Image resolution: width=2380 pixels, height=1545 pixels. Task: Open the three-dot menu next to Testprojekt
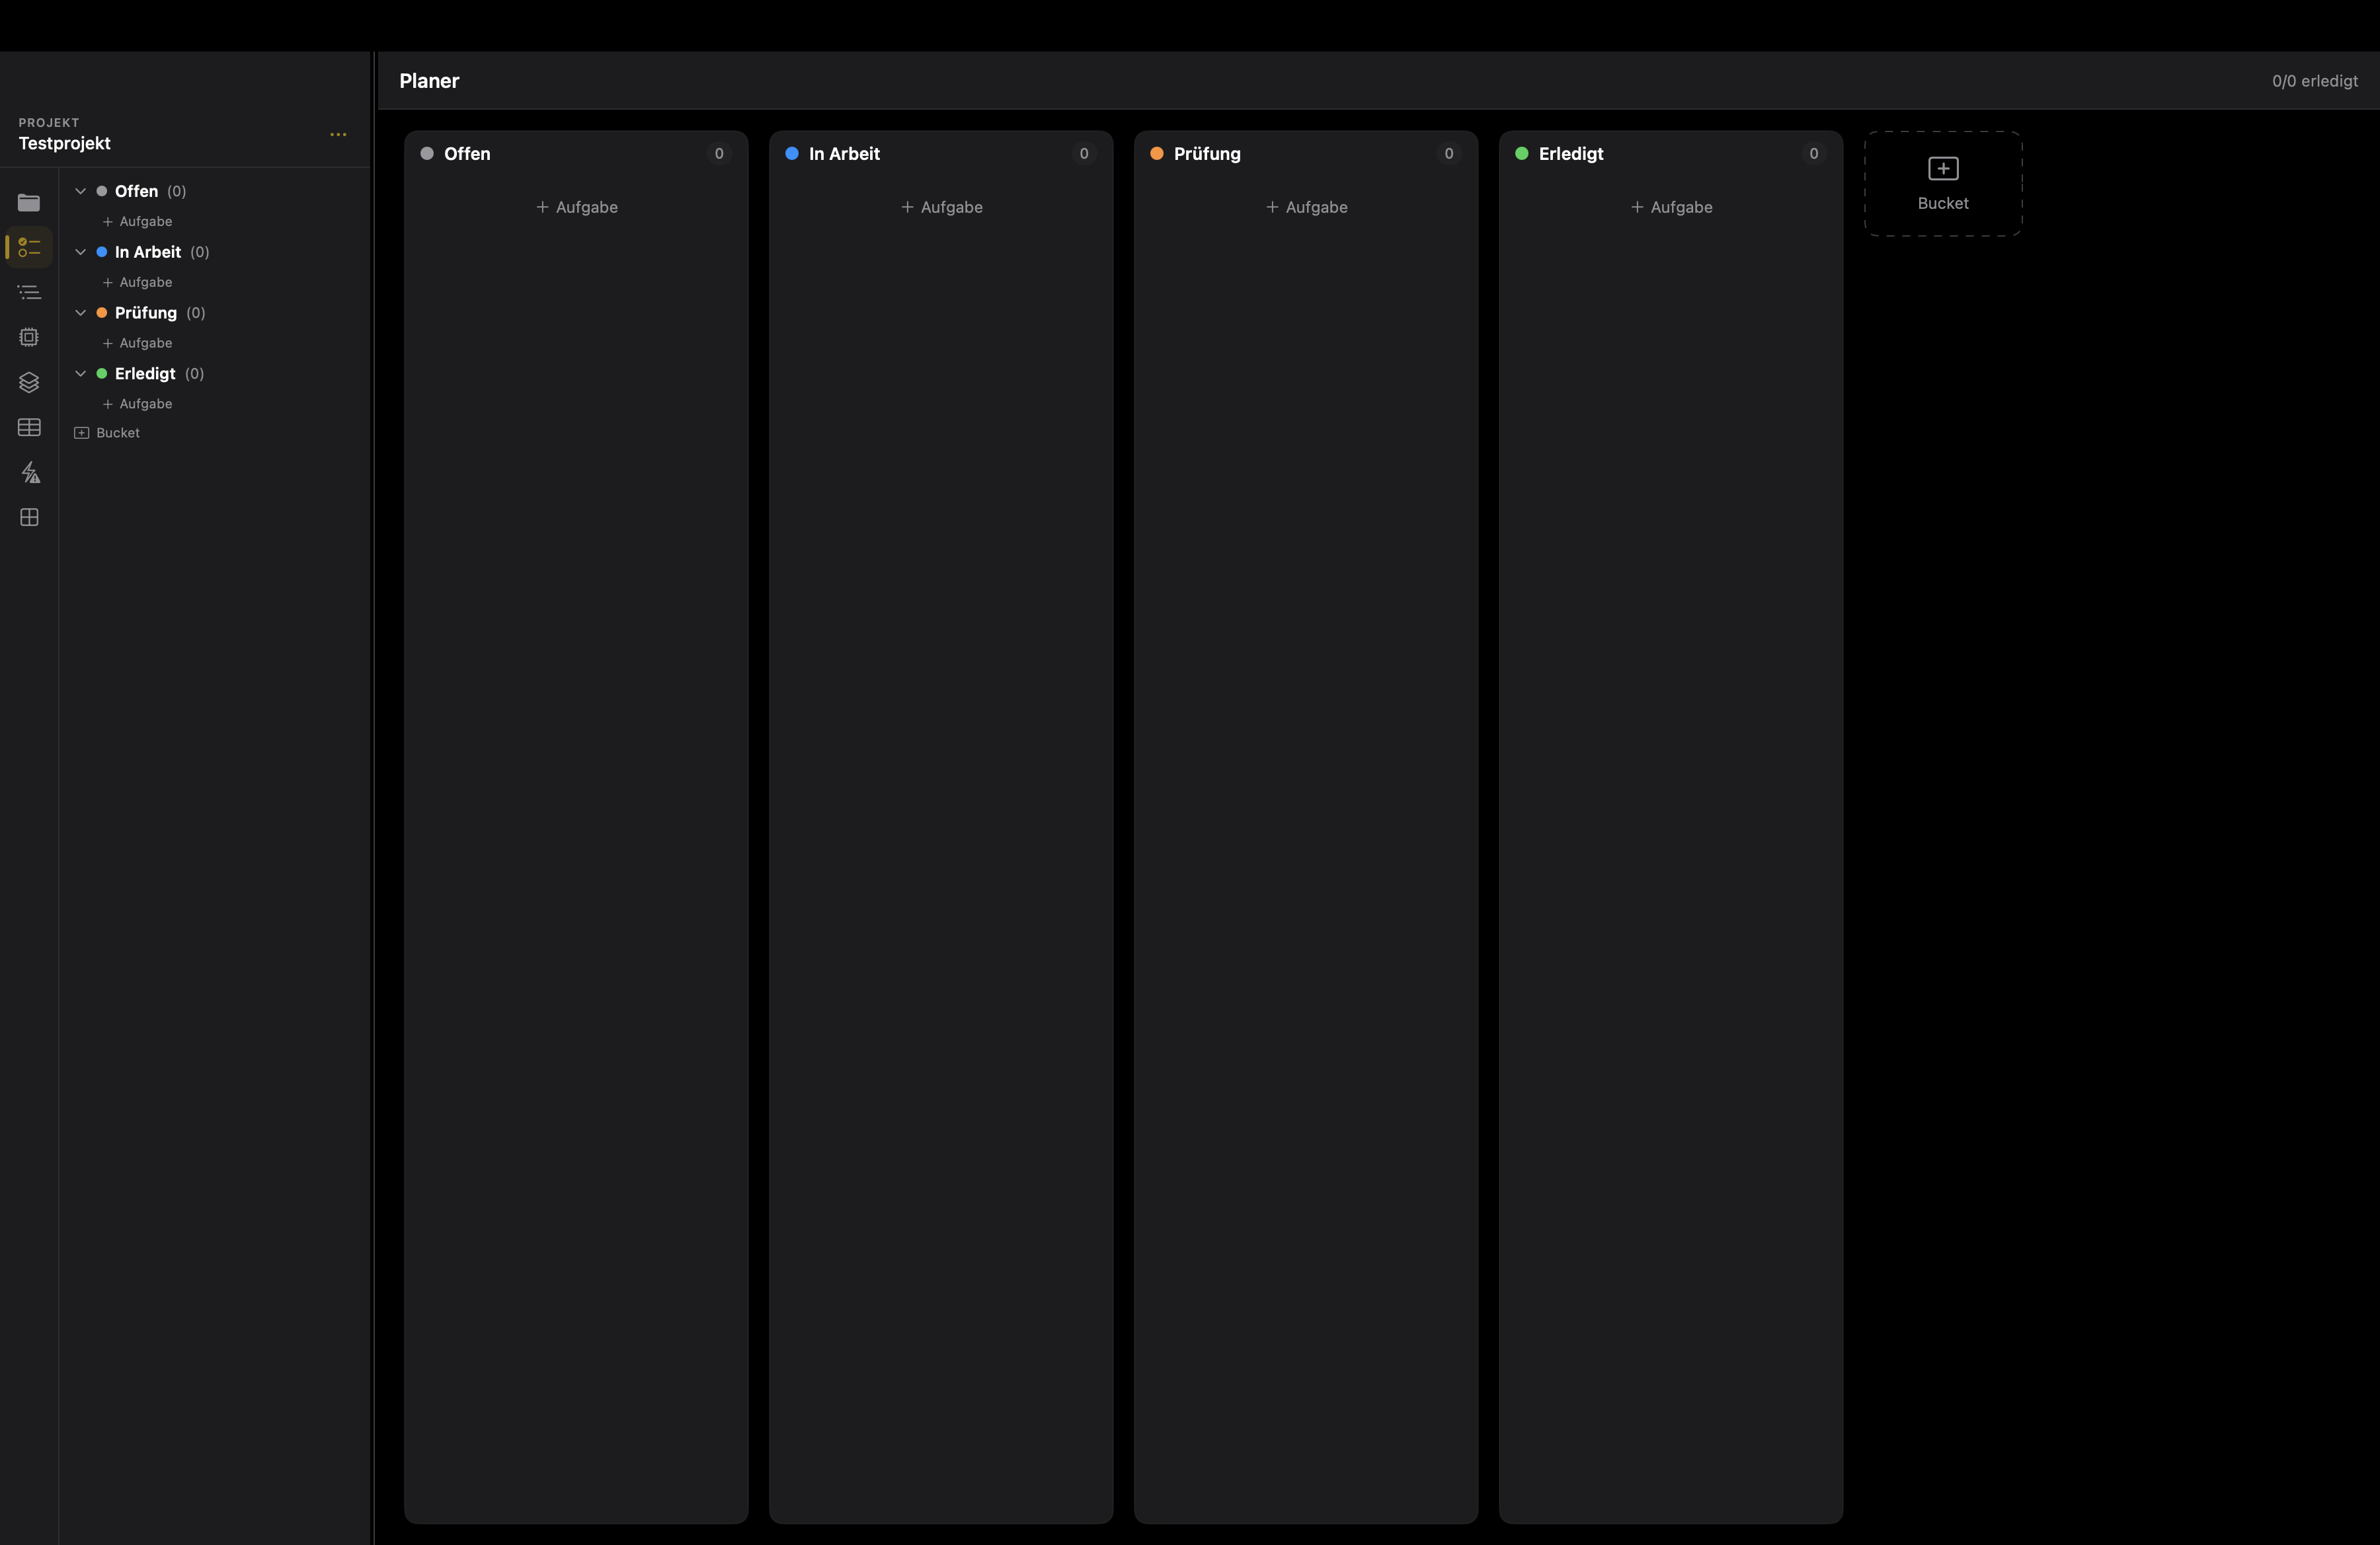point(338,135)
